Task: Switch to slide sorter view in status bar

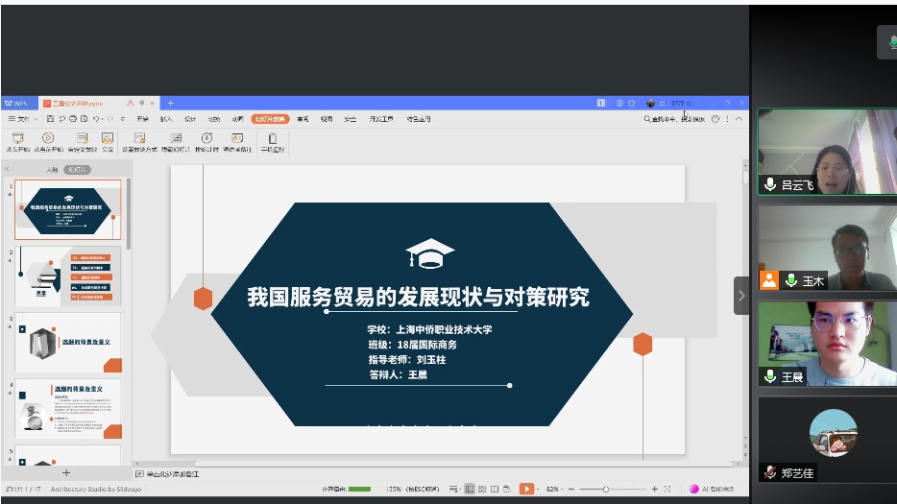Action: [x=482, y=489]
